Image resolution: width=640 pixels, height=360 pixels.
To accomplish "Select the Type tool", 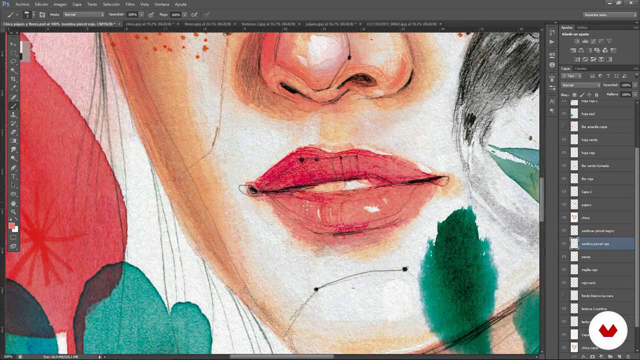I will pyautogui.click(x=13, y=176).
